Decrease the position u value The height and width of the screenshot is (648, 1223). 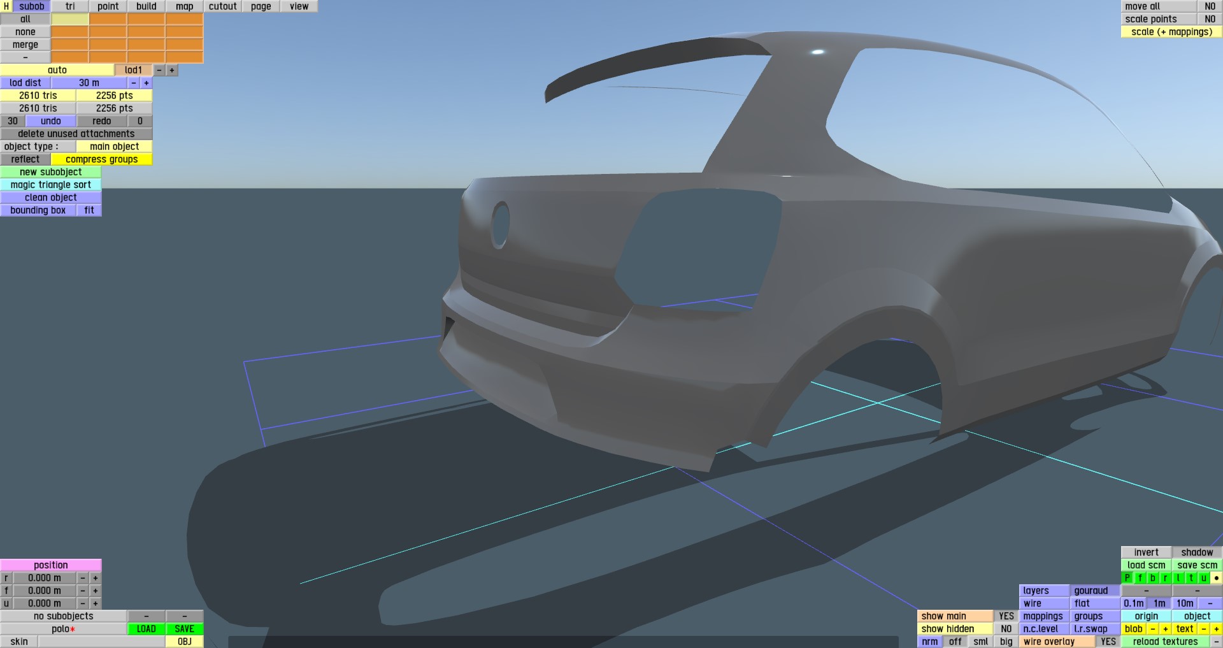(x=83, y=603)
